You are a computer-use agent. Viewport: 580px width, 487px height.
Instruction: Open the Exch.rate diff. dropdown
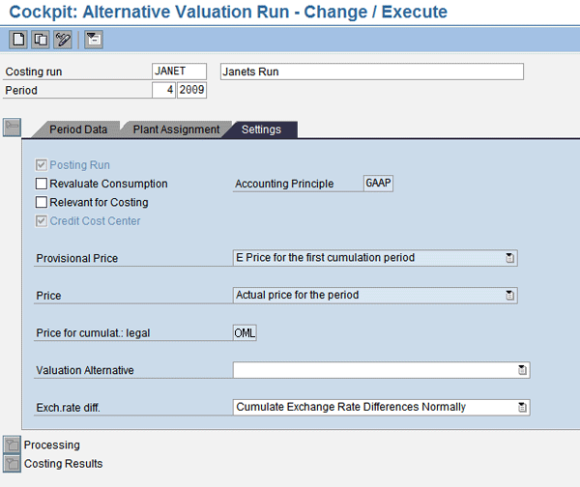coord(522,407)
